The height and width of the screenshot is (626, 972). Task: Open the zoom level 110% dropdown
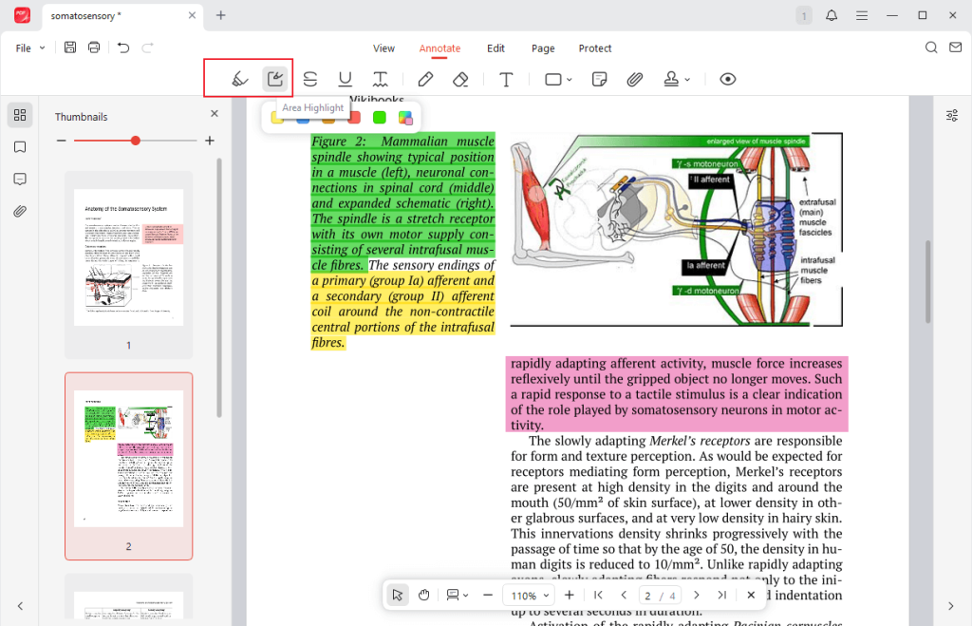pos(530,596)
